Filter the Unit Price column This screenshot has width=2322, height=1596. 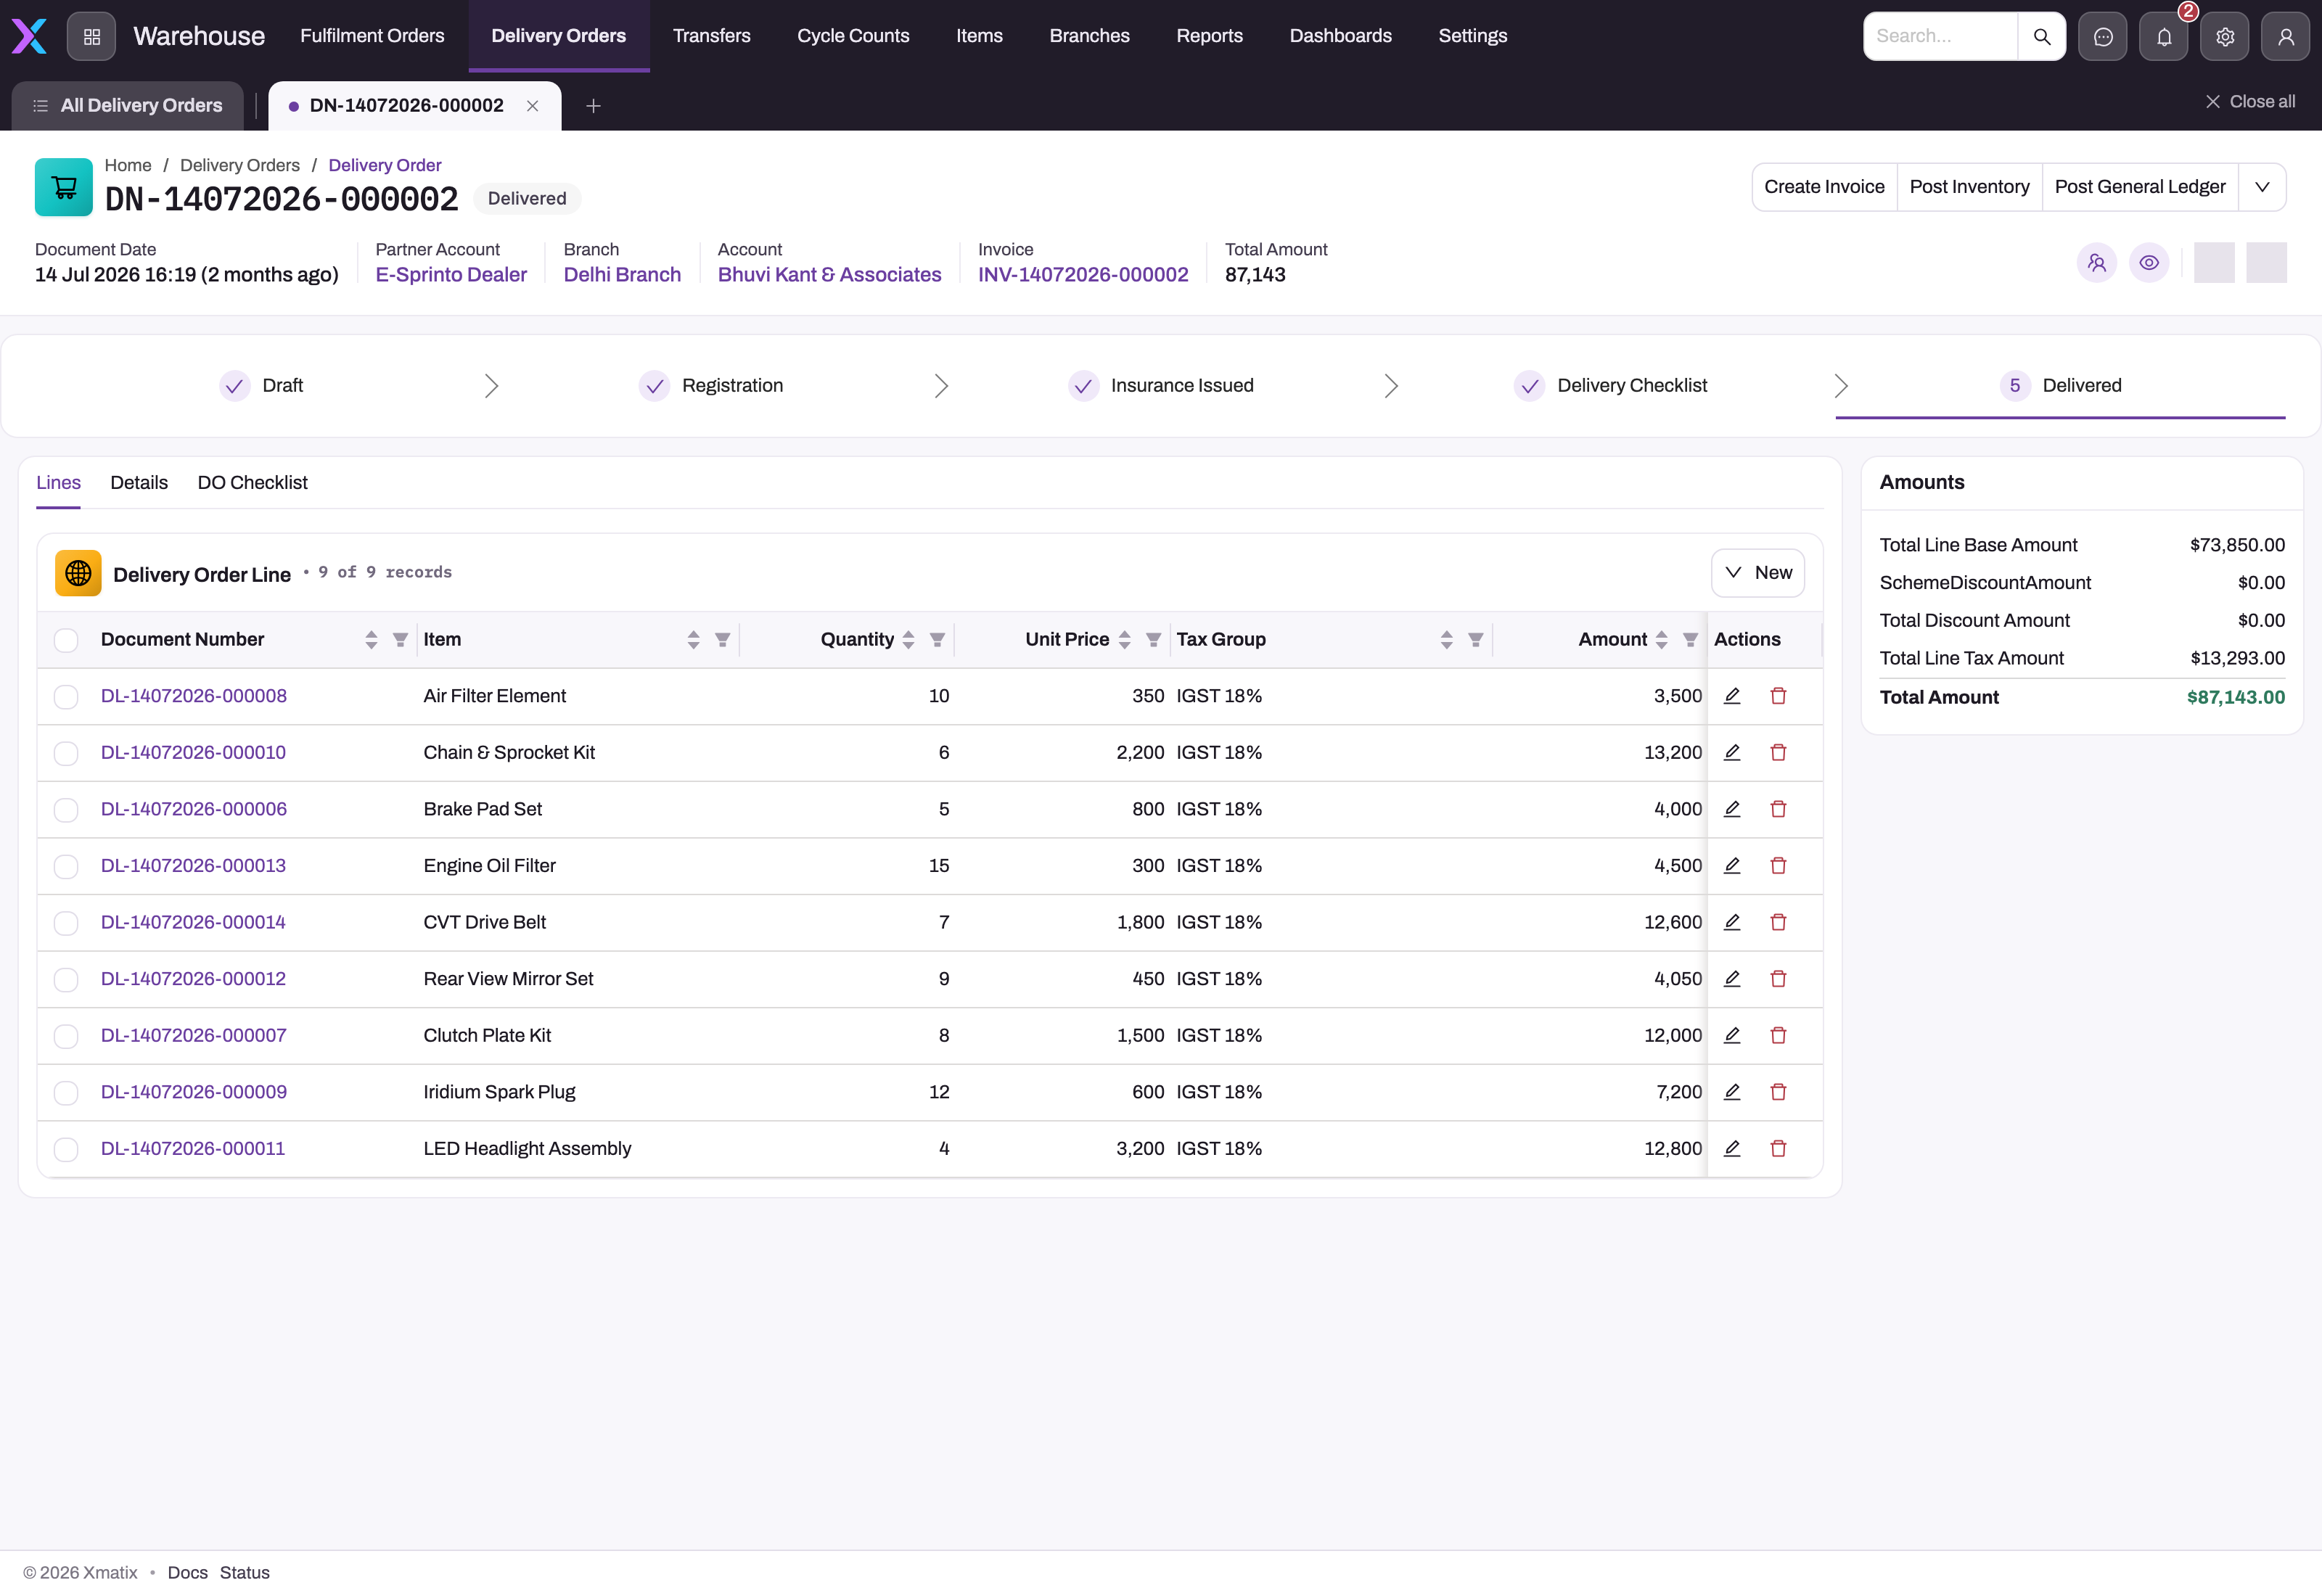pos(1153,640)
